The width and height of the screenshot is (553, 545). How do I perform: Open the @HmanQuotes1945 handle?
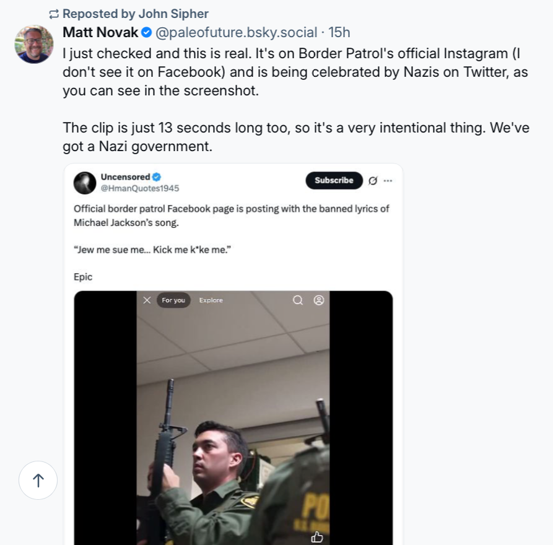click(140, 188)
